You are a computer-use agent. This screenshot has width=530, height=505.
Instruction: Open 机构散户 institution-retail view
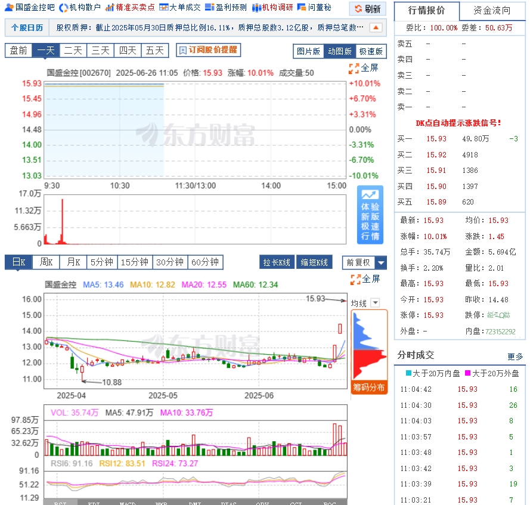(80, 7)
